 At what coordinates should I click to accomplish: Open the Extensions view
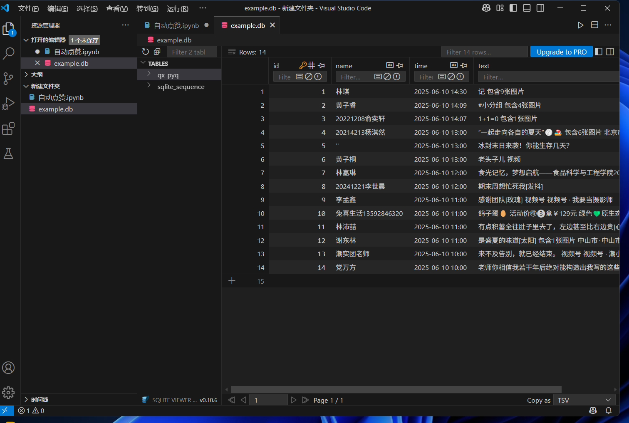[x=9, y=129]
